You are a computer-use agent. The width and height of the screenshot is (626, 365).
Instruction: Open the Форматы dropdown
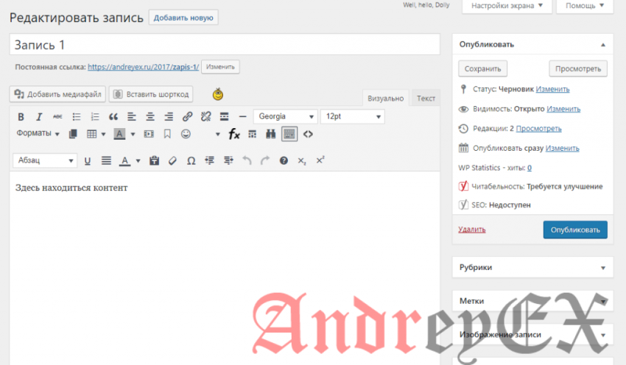(x=38, y=133)
